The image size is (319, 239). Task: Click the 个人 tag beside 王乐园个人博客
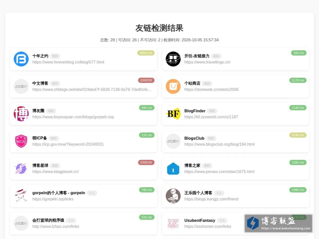219,193
